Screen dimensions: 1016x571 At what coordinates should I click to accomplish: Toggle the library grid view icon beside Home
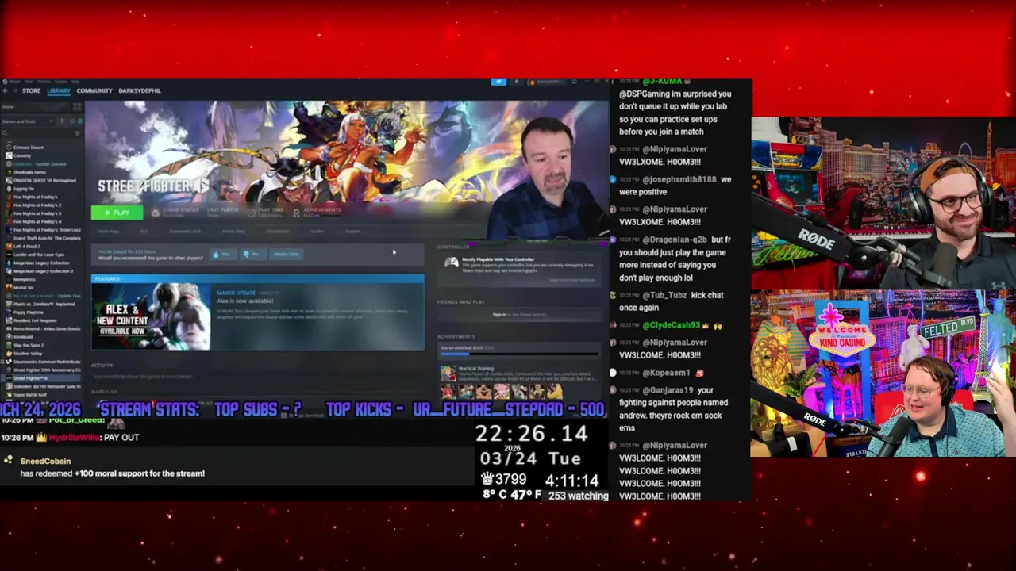77,107
